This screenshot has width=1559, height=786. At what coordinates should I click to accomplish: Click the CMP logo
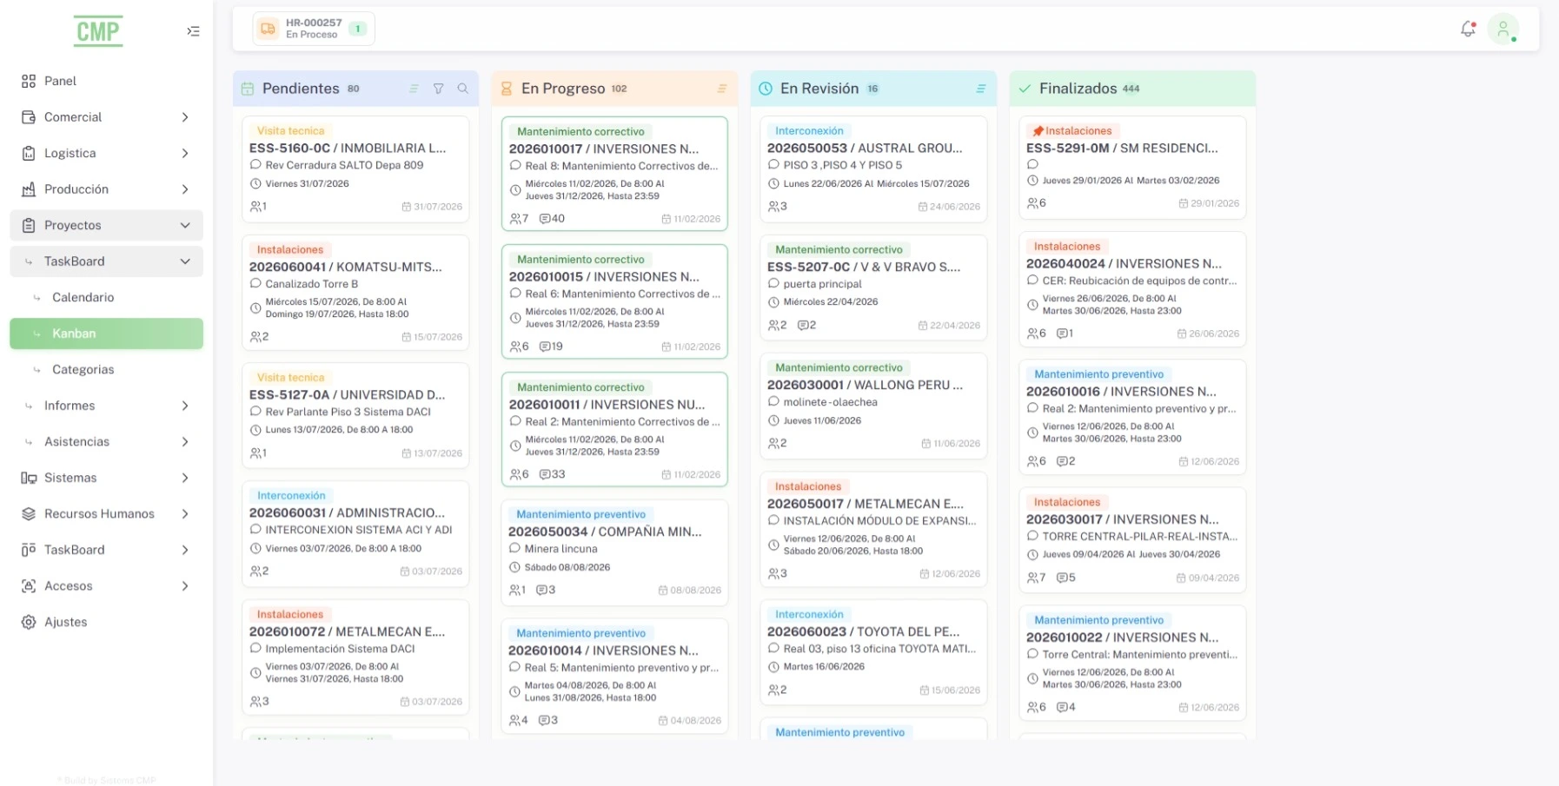click(x=98, y=31)
